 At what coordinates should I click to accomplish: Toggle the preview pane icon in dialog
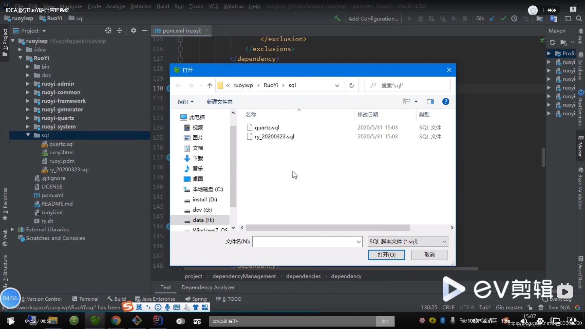[x=430, y=102]
